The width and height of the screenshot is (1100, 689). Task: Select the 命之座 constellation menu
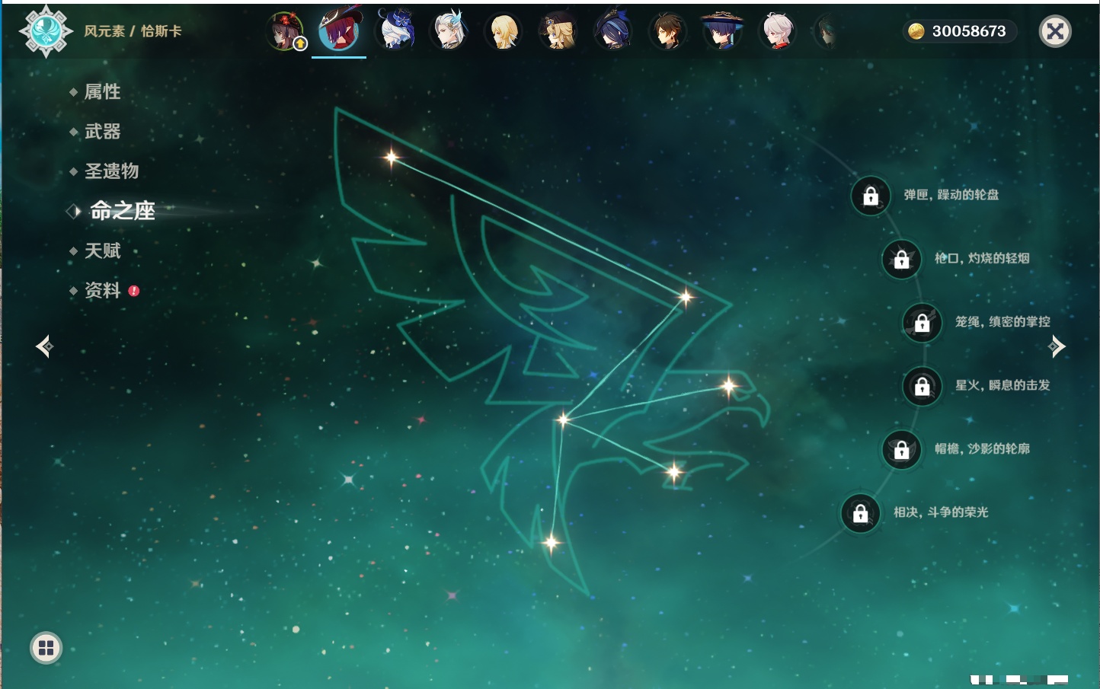point(122,211)
